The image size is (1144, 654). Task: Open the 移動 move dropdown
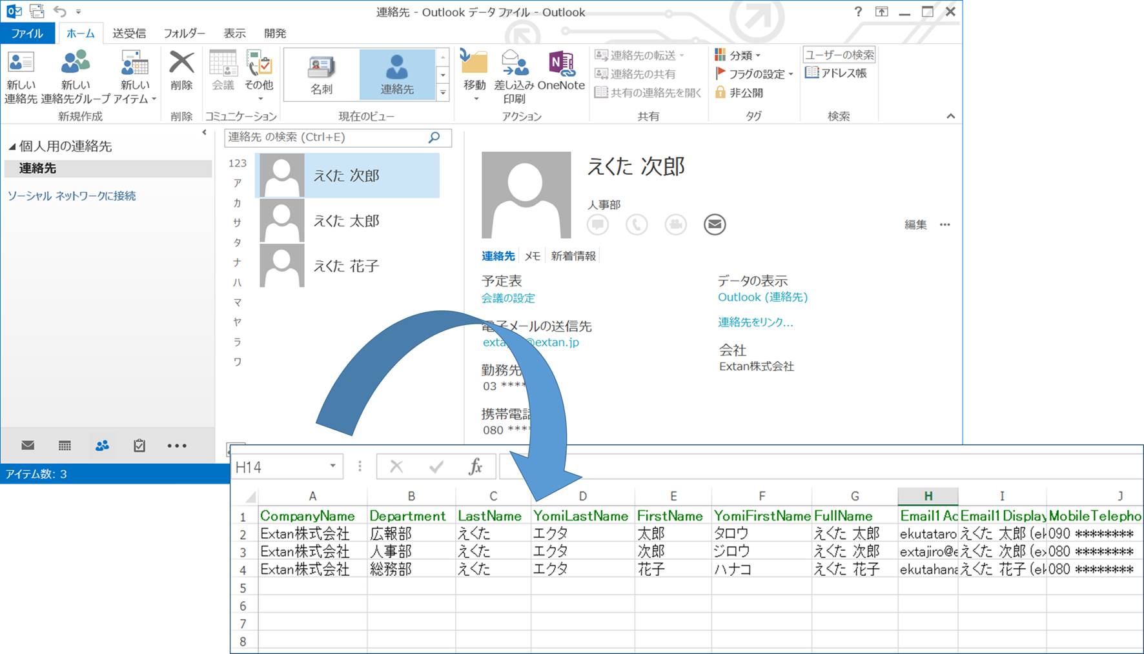pos(475,76)
